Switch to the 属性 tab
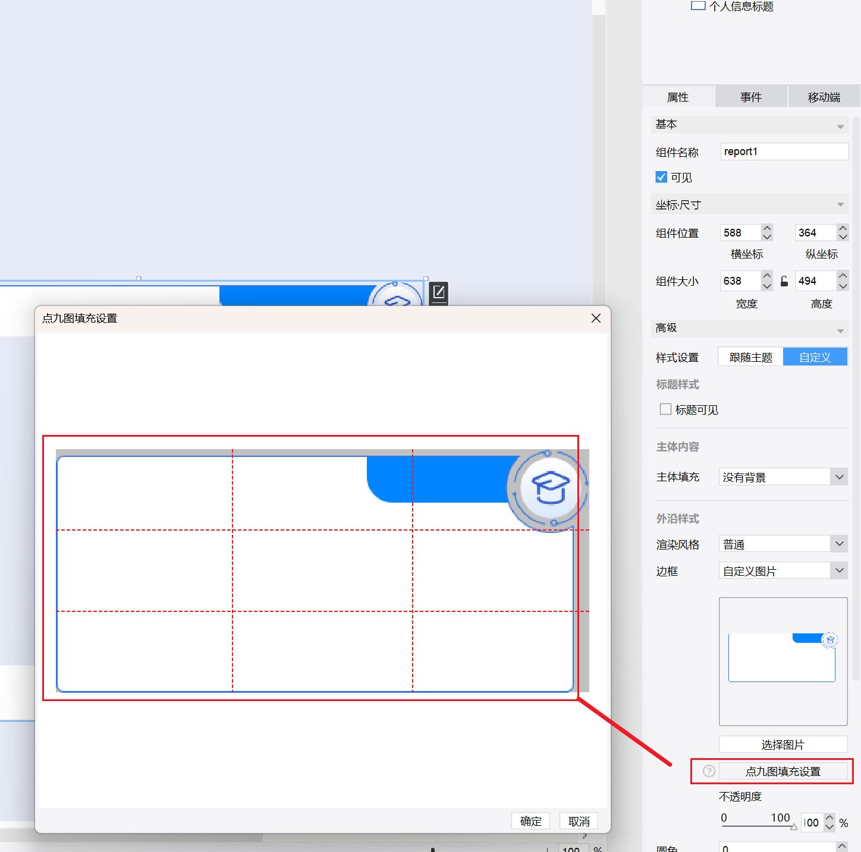 (678, 97)
